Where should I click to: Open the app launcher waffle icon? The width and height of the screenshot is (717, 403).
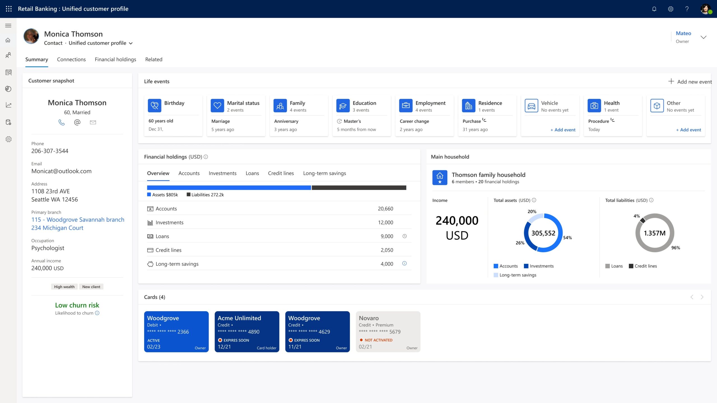click(x=8, y=9)
